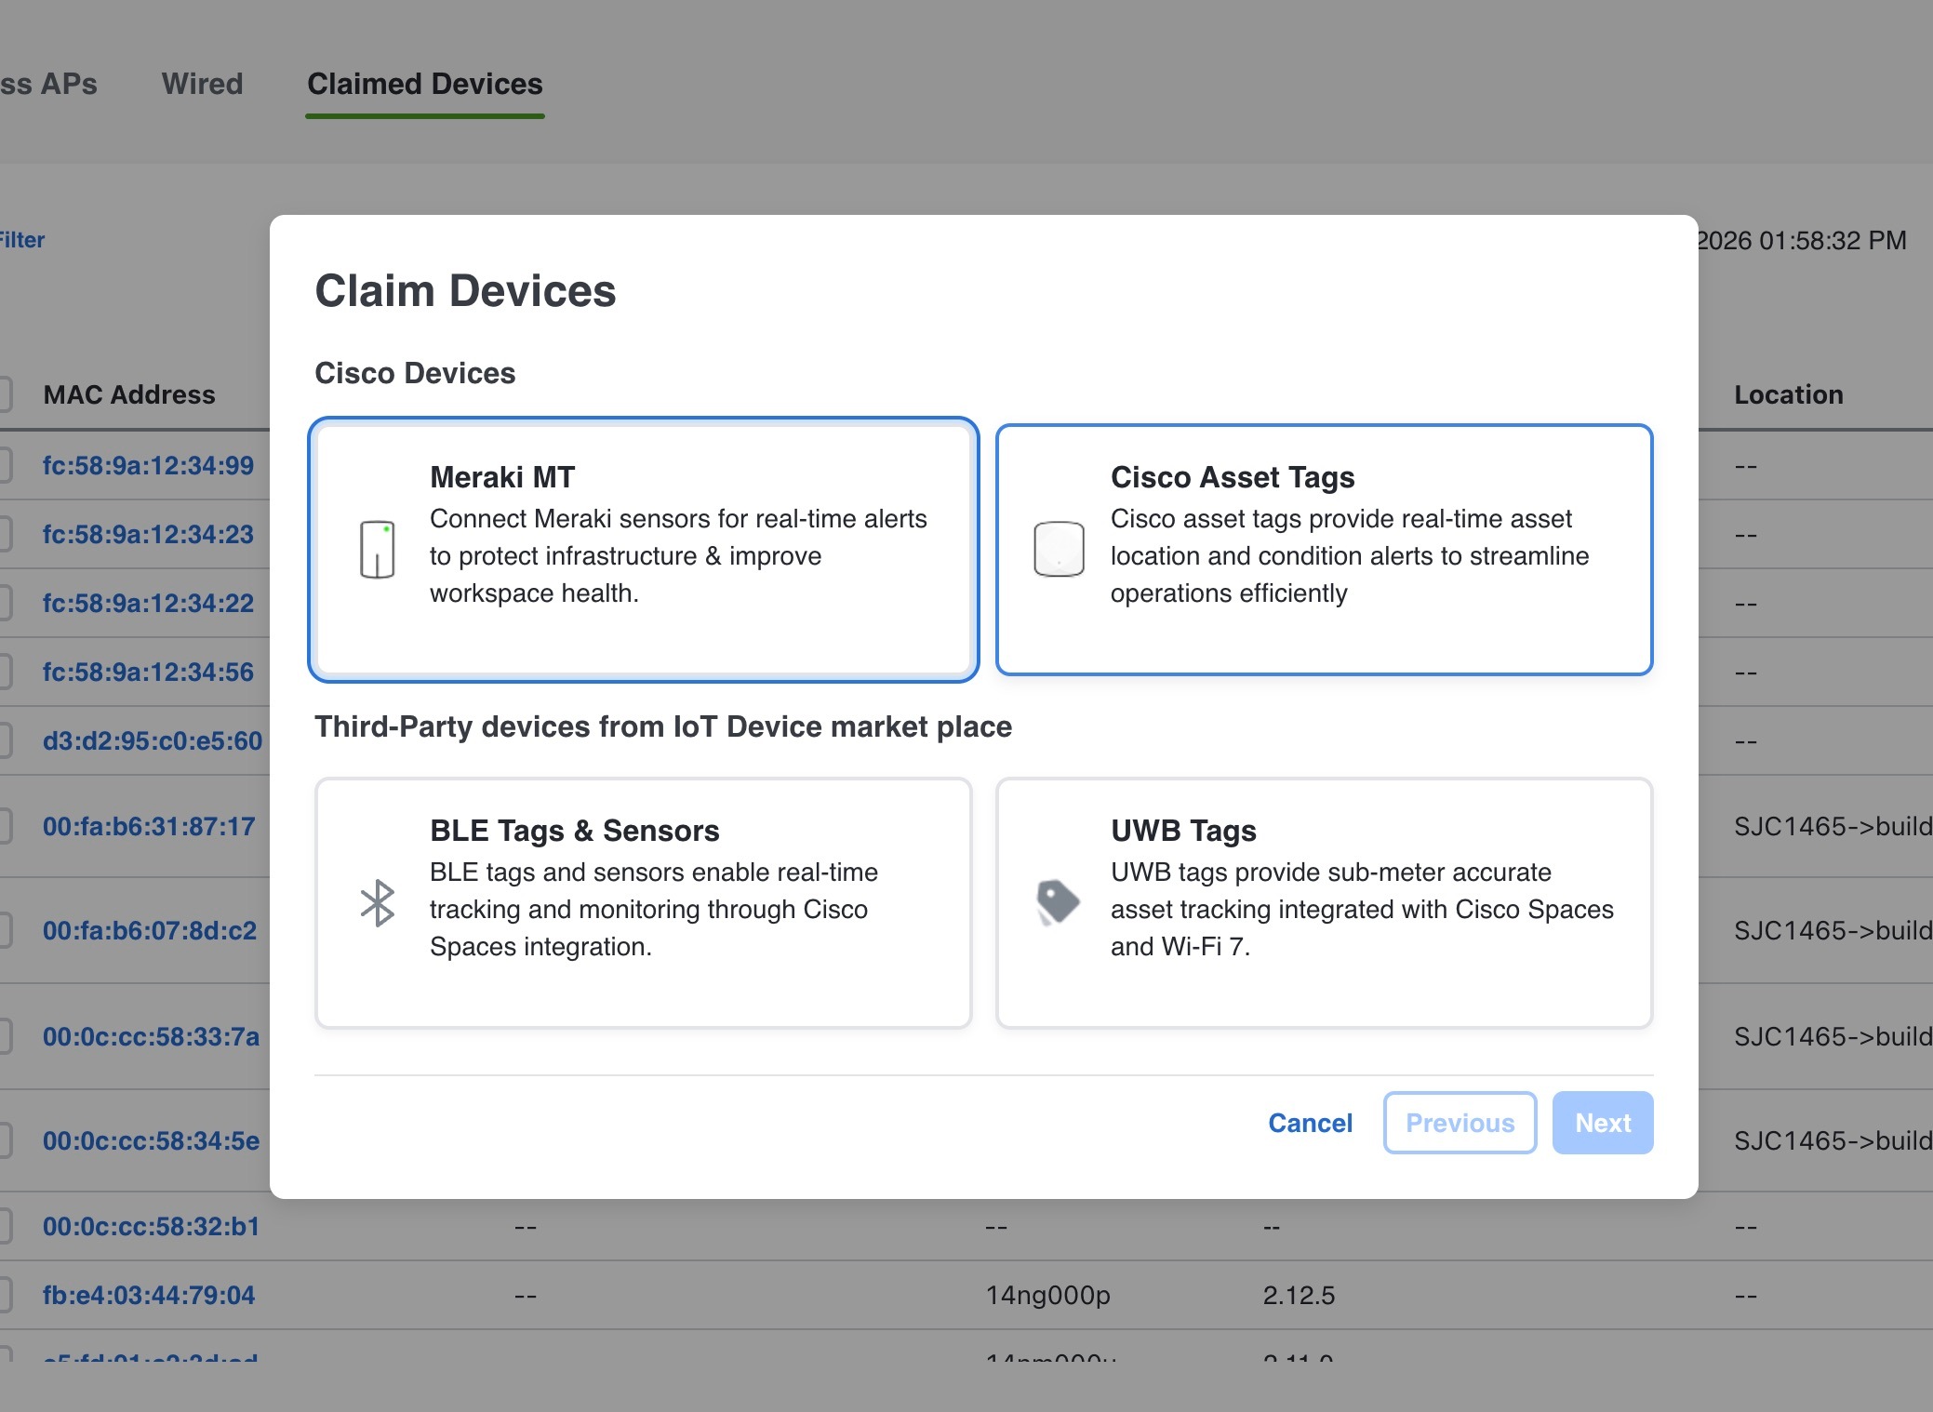
Task: Open device 00:0c:cc:58:34:5e
Action: tap(151, 1140)
